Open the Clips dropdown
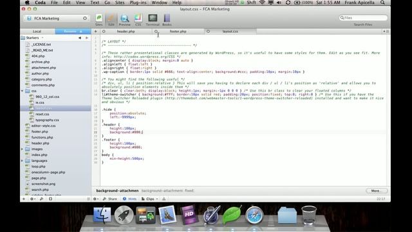 coord(150,199)
